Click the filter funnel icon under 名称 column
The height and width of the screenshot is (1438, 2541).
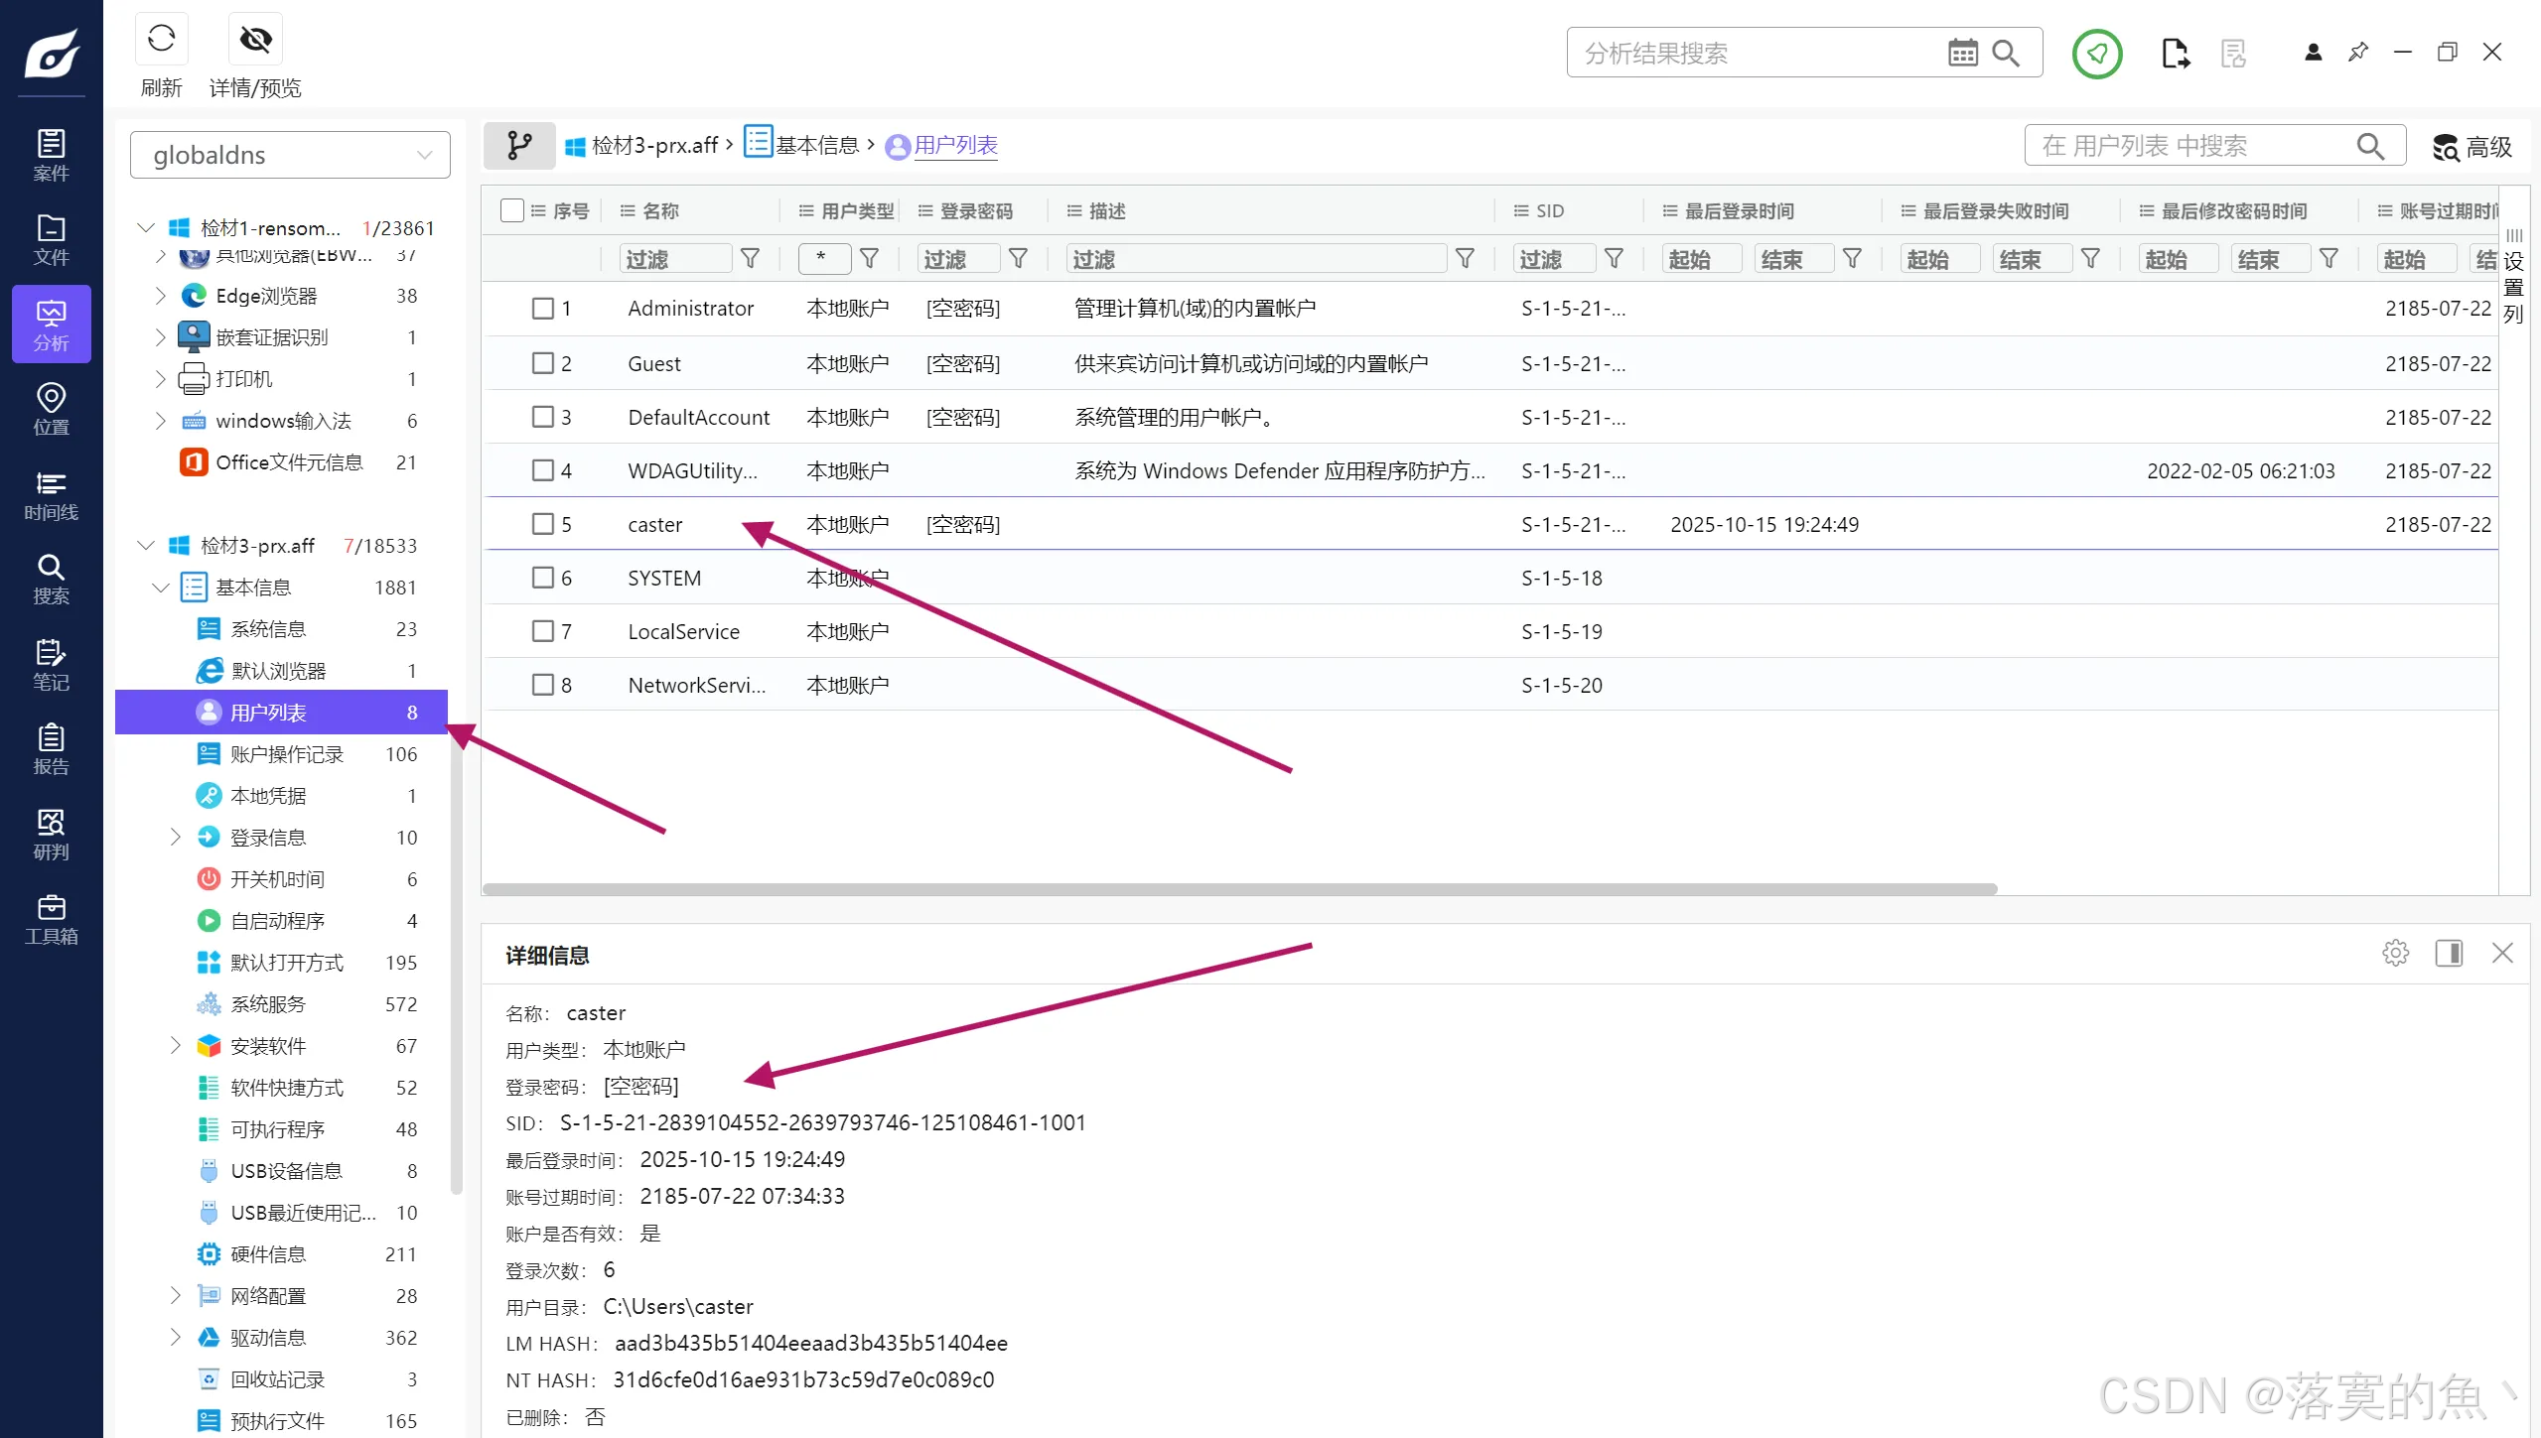(751, 259)
